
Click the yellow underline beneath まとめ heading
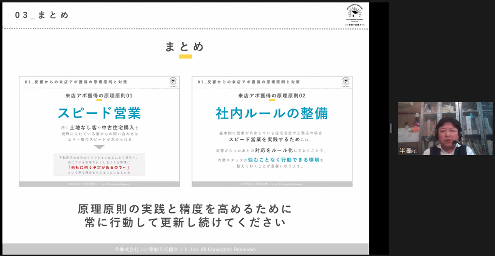pyautogui.click(x=185, y=57)
